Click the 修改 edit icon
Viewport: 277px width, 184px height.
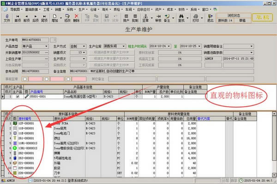coord(67,18)
